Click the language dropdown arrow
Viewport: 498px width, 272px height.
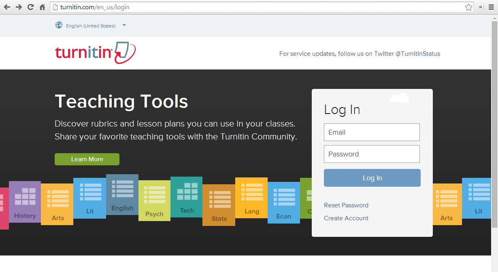pyautogui.click(x=124, y=25)
